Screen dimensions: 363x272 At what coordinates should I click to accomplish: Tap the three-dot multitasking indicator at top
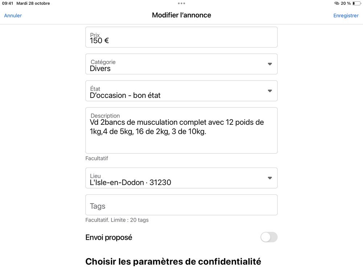[x=181, y=3]
